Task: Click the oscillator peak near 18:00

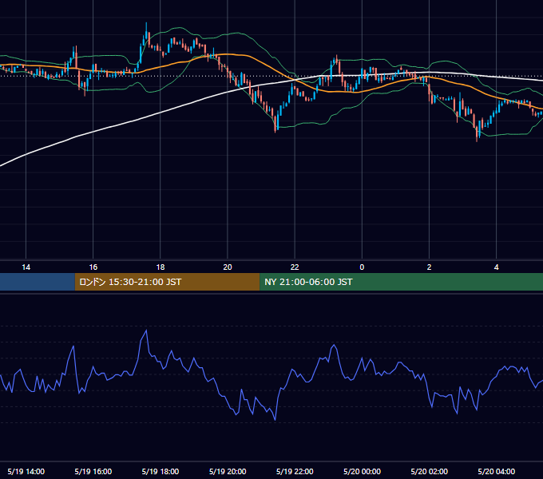Action: 146,331
